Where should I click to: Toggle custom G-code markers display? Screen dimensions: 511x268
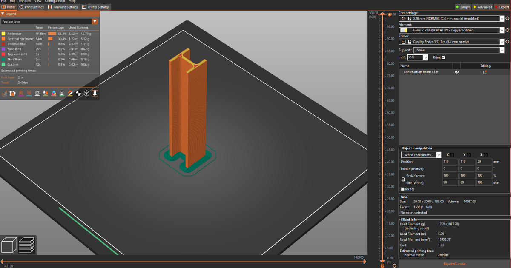tap(70, 94)
